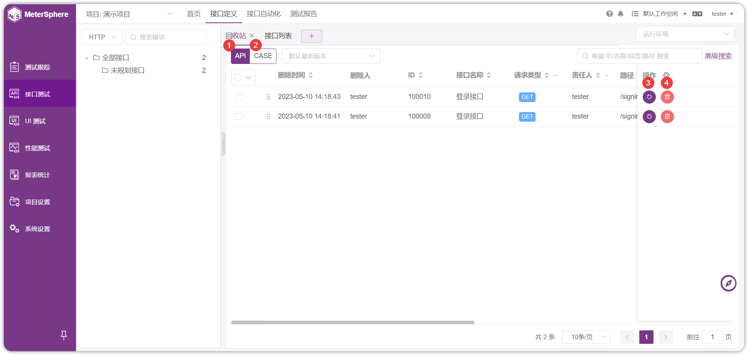
Task: Open the UI 测试 sidebar module
Action: point(40,121)
